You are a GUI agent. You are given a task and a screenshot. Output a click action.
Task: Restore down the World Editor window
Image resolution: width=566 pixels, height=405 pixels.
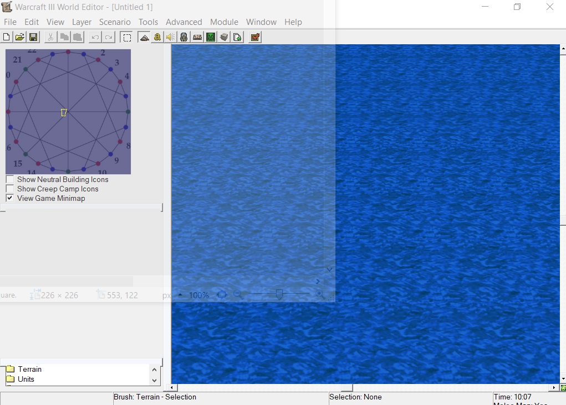coord(517,7)
